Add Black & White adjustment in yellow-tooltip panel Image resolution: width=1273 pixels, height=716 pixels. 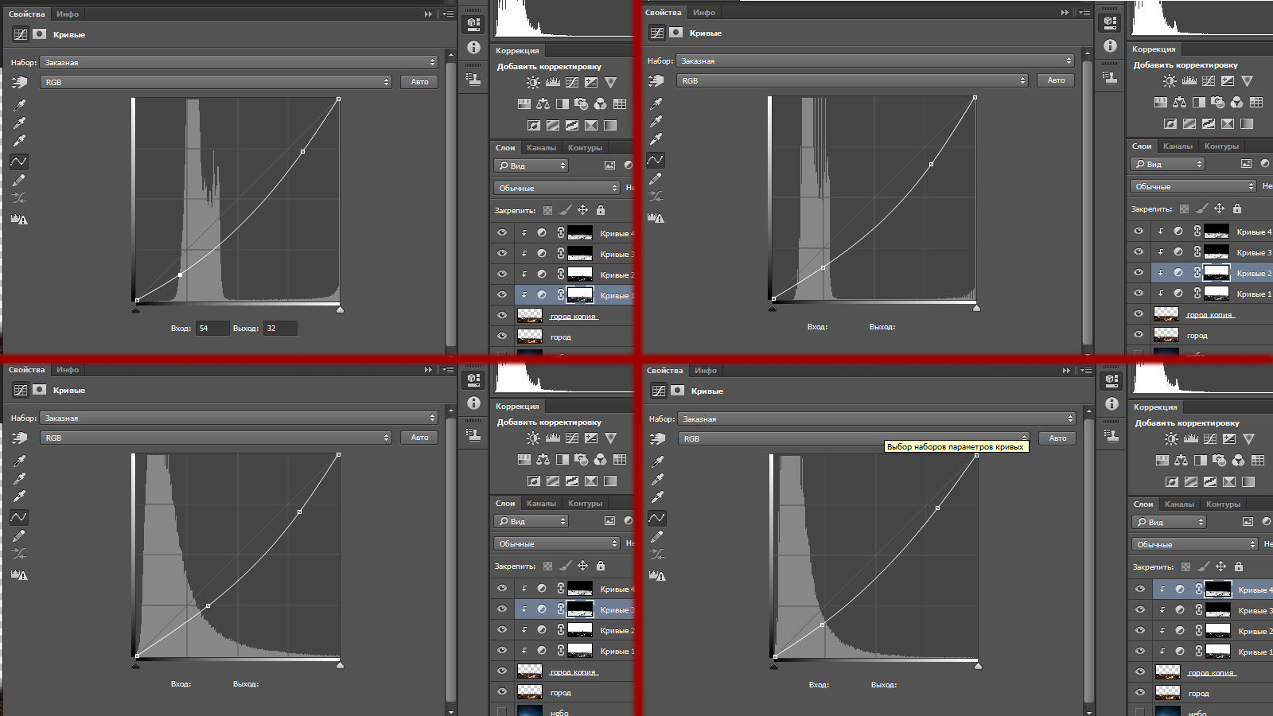[x=1201, y=460]
